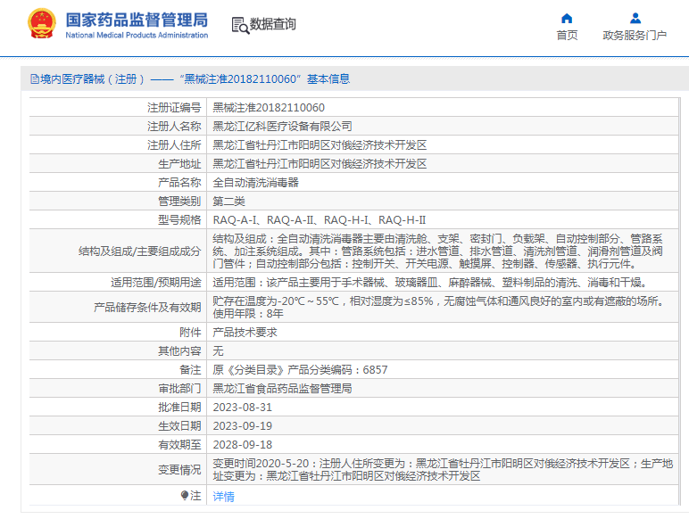Click effective date 2023-09-19
This screenshot has width=689, height=519.
243,426
